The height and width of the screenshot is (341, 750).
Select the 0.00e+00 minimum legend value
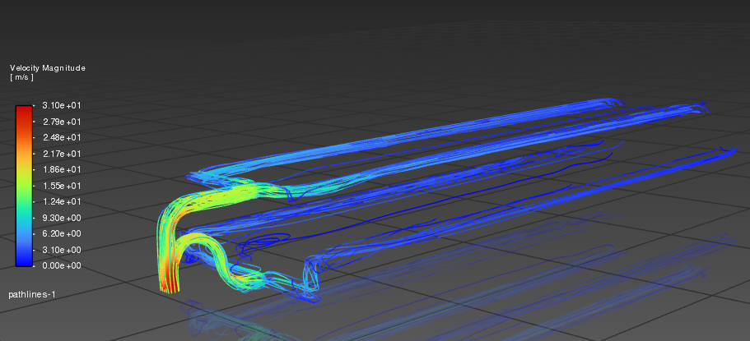[x=62, y=265]
